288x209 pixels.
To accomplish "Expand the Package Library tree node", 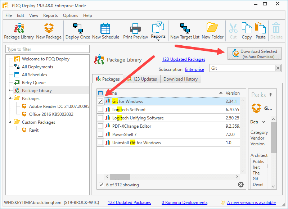I will (10, 90).
